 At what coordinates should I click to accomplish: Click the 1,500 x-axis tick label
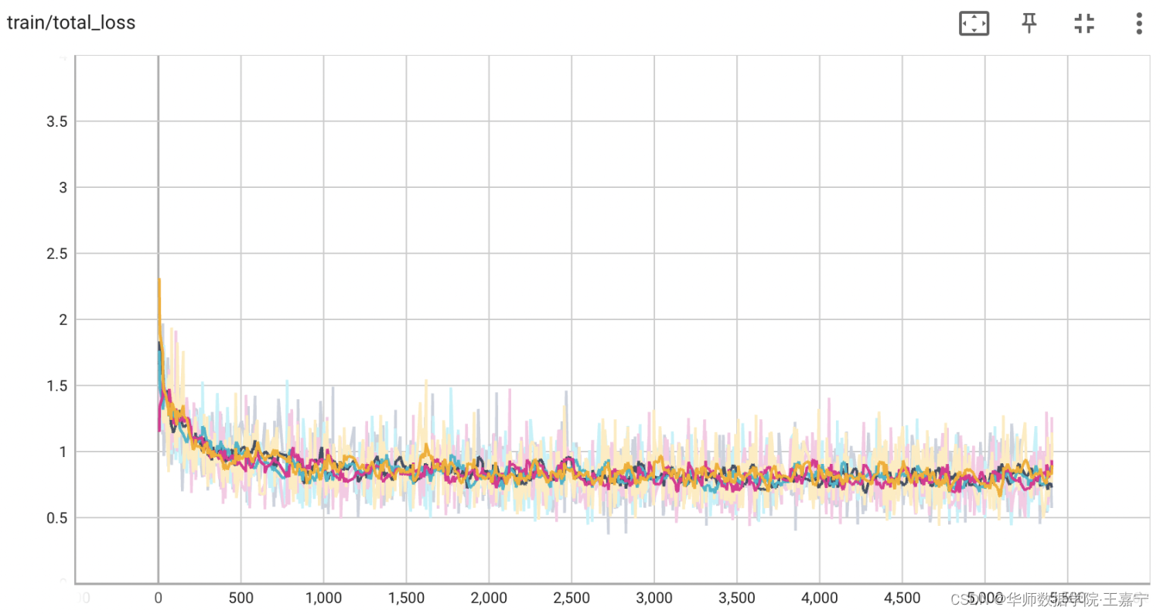point(406,599)
